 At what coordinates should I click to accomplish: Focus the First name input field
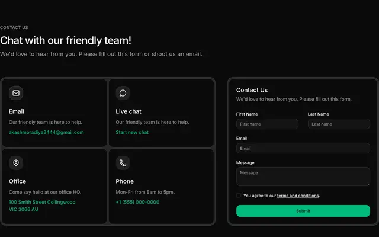[x=267, y=124]
